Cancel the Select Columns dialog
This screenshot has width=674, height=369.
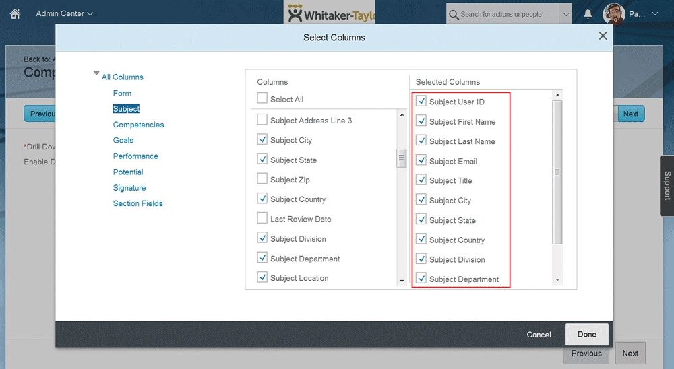539,335
